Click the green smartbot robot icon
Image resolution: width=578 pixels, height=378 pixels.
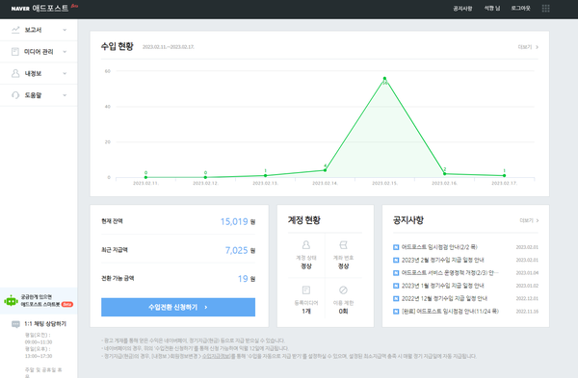coord(11,301)
